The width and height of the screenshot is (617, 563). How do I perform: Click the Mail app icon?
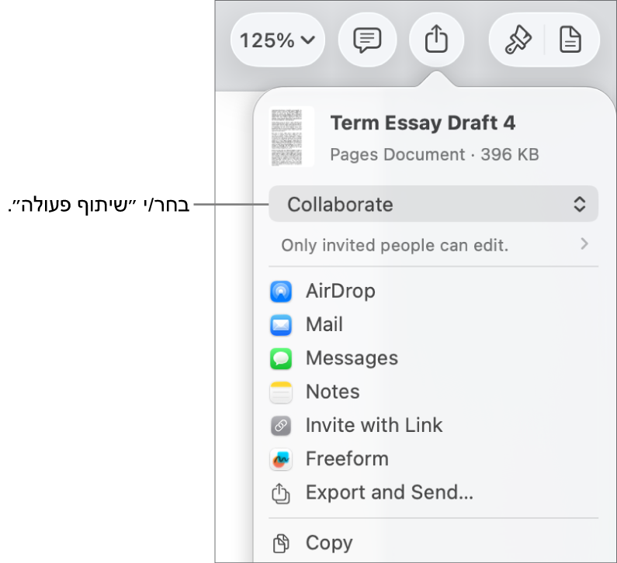[x=281, y=325]
